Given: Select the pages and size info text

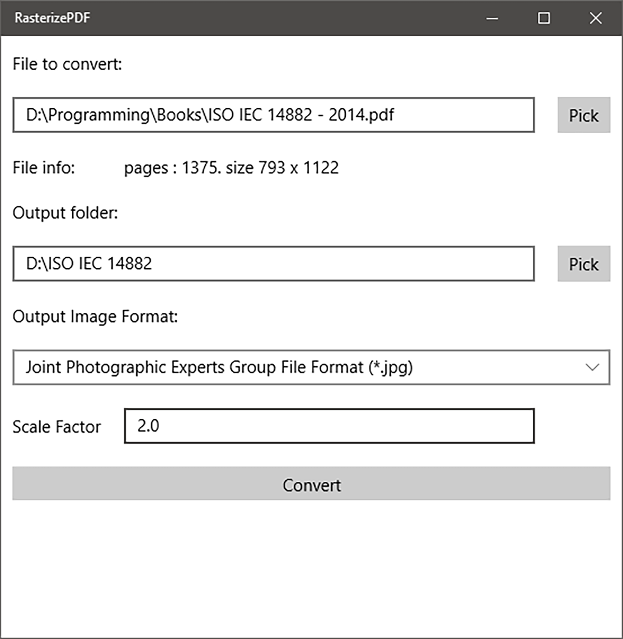Looking at the screenshot, I should (x=231, y=168).
